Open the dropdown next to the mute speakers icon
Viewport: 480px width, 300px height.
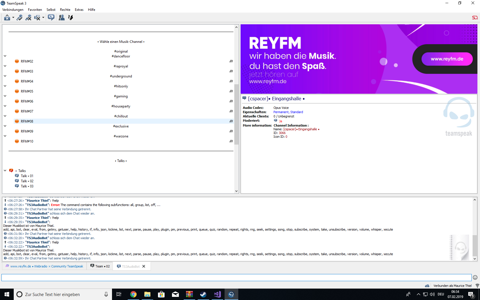tap(43, 17)
